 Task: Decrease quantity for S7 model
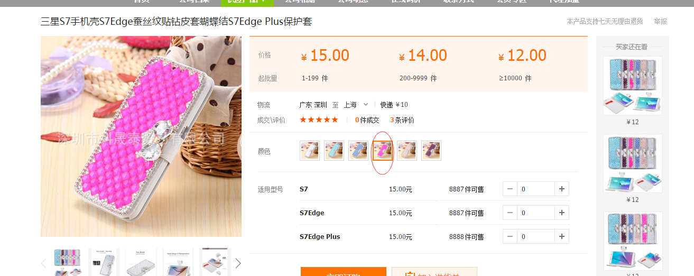click(x=510, y=189)
